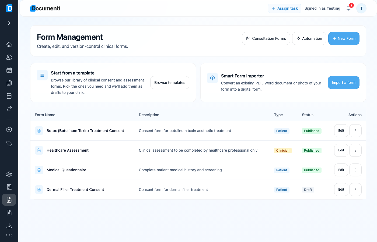Open the document search icon in the sidebar
Screen dimensions: 377x242
9,213
